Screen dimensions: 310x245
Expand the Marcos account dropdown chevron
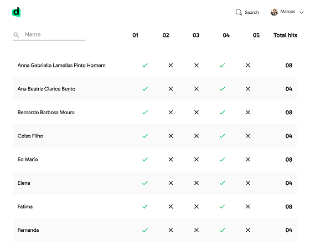click(x=301, y=13)
